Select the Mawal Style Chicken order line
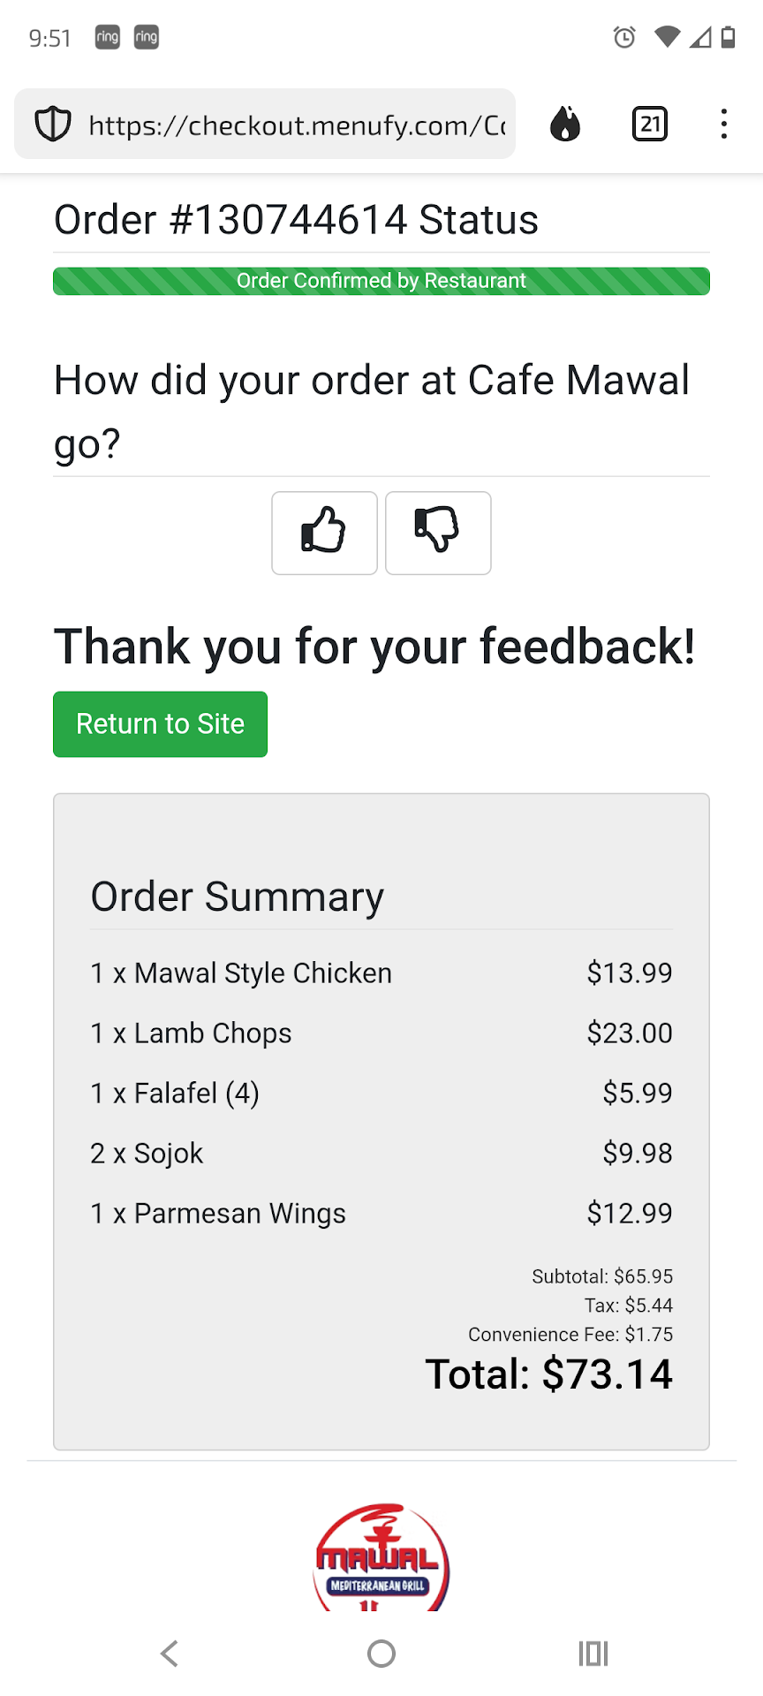The height and width of the screenshot is (1696, 763). [x=241, y=973]
